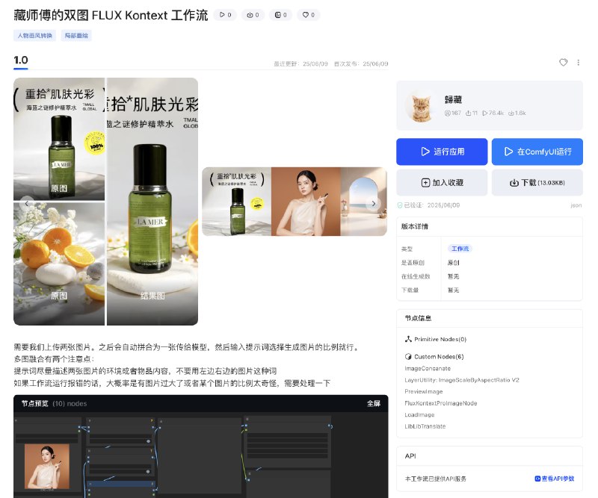Open the second preview image with the woman
598x498 pixels.
point(295,202)
